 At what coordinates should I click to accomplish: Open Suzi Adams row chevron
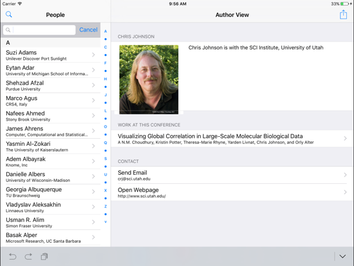94,55
